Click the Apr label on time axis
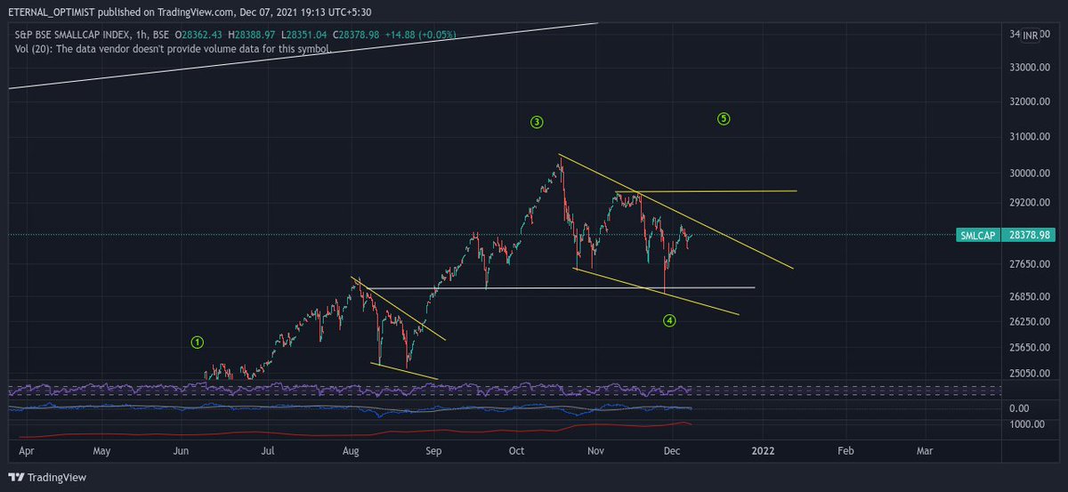 tap(26, 452)
